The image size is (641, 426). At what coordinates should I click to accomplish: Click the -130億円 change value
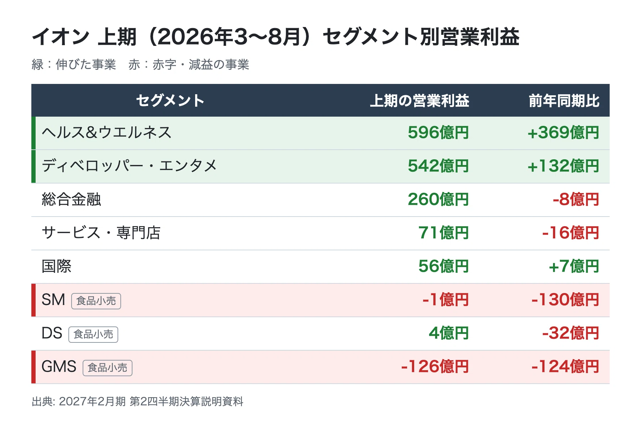pos(565,300)
